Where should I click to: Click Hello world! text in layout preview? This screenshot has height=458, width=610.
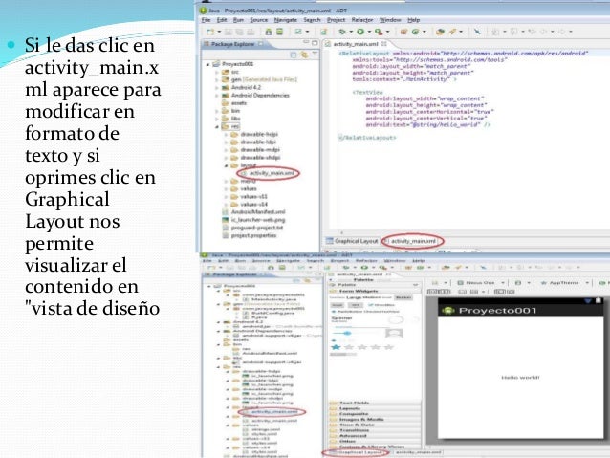(520, 377)
